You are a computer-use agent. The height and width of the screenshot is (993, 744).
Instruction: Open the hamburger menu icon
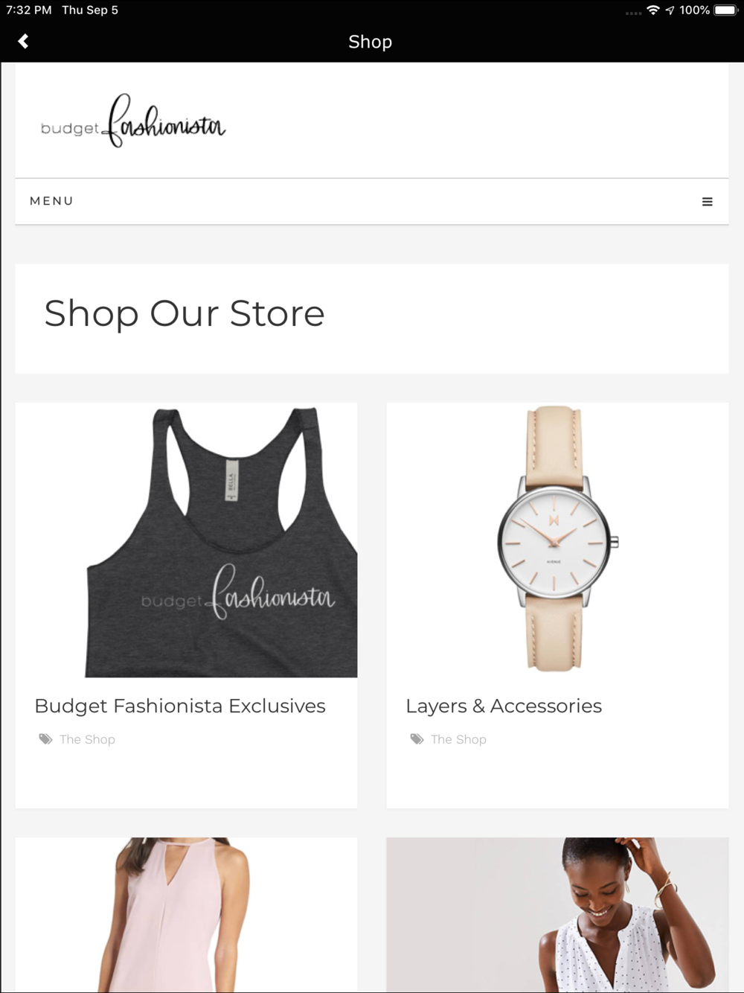(x=708, y=202)
